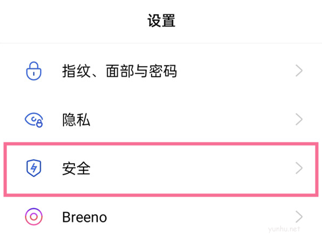
Task: Tap the padlock icon for fingerprint settings
Action: [34, 71]
